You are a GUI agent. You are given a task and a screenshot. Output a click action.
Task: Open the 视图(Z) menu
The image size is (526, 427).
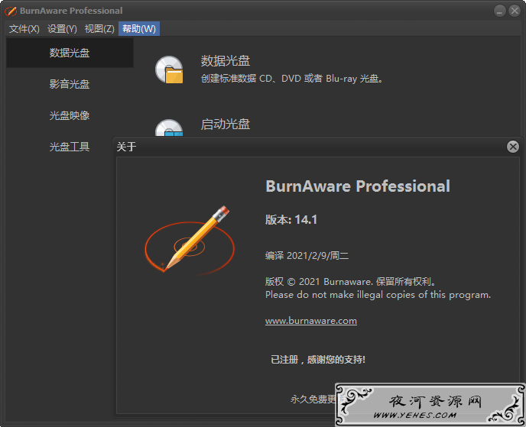pos(99,29)
